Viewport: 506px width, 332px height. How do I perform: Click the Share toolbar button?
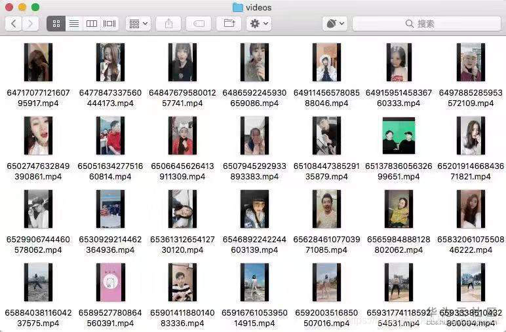point(168,24)
